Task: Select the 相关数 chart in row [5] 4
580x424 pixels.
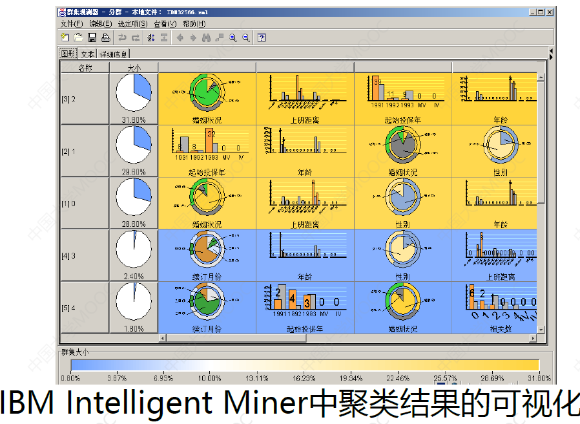Action: [x=495, y=308]
